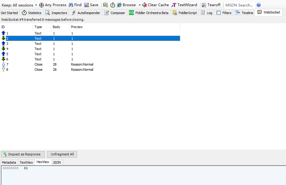Click the blue help icon
Screen dimensions: 286x185
tap(259, 5)
